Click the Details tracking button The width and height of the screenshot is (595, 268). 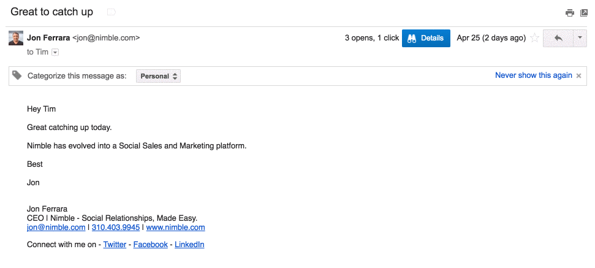click(x=426, y=38)
